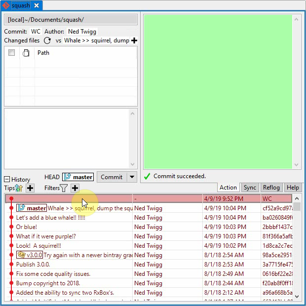306x306 pixels.
Task: Click the Tips branch arrows icon
Action: (x=19, y=188)
